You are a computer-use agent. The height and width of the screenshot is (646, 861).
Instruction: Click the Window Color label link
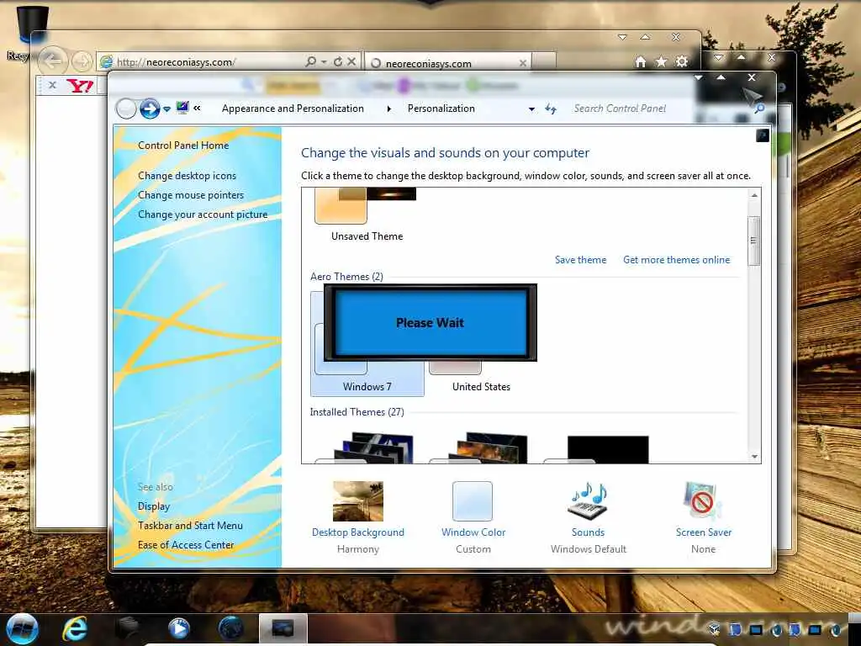[x=473, y=532]
